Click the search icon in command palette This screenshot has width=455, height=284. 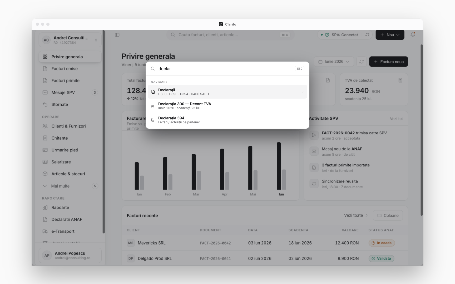point(153,69)
